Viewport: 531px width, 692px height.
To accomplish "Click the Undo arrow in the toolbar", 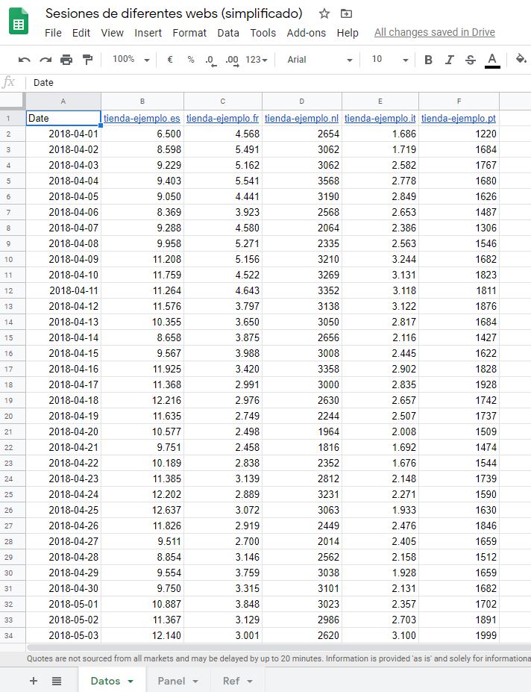I will click(25, 60).
